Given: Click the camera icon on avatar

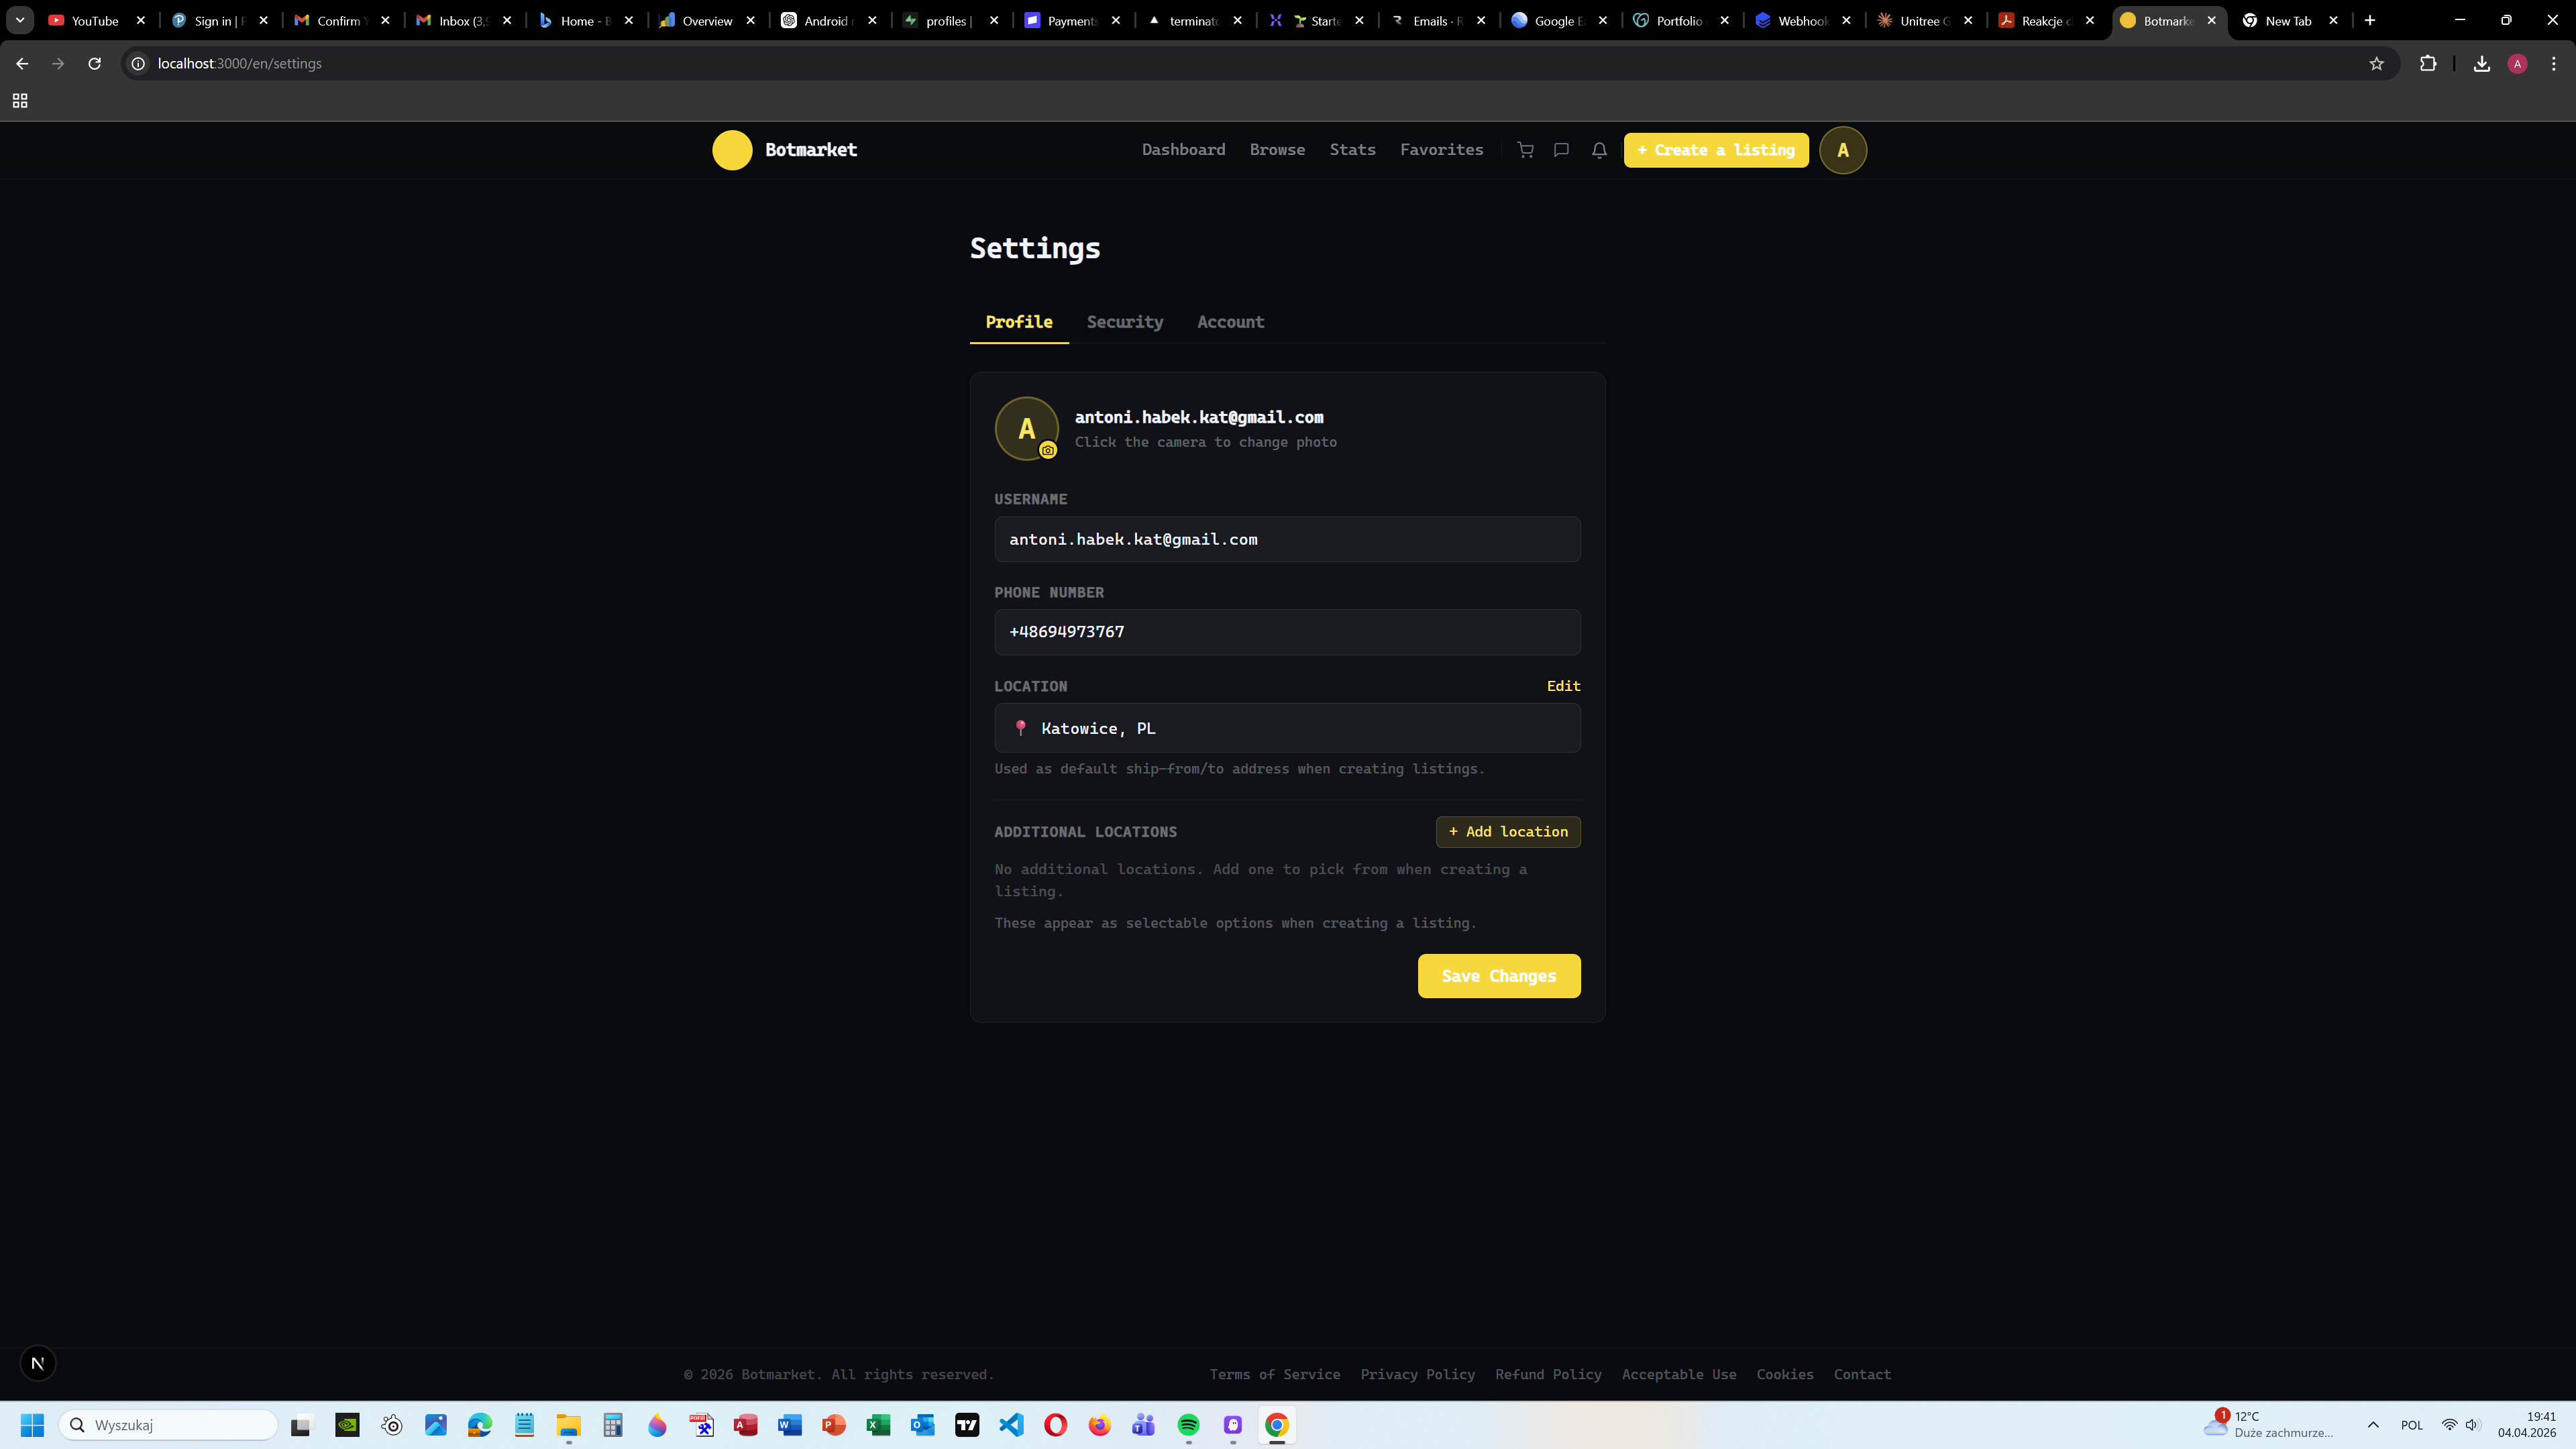Looking at the screenshot, I should click(1048, 451).
